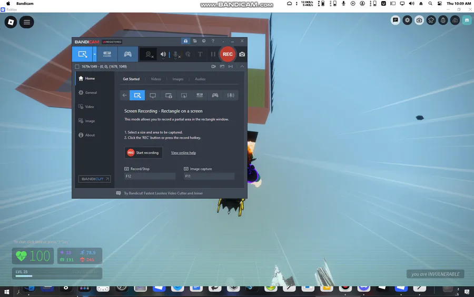The height and width of the screenshot is (297, 474).
Task: Select HDMI device recording mode in top toolbar
Action: point(107,54)
